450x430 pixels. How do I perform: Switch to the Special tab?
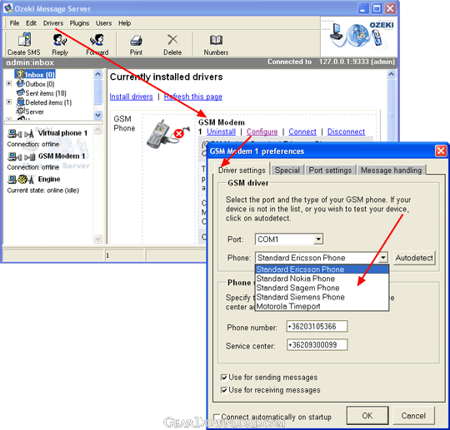(287, 171)
